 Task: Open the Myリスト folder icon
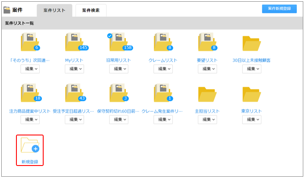pyautogui.click(x=76, y=42)
